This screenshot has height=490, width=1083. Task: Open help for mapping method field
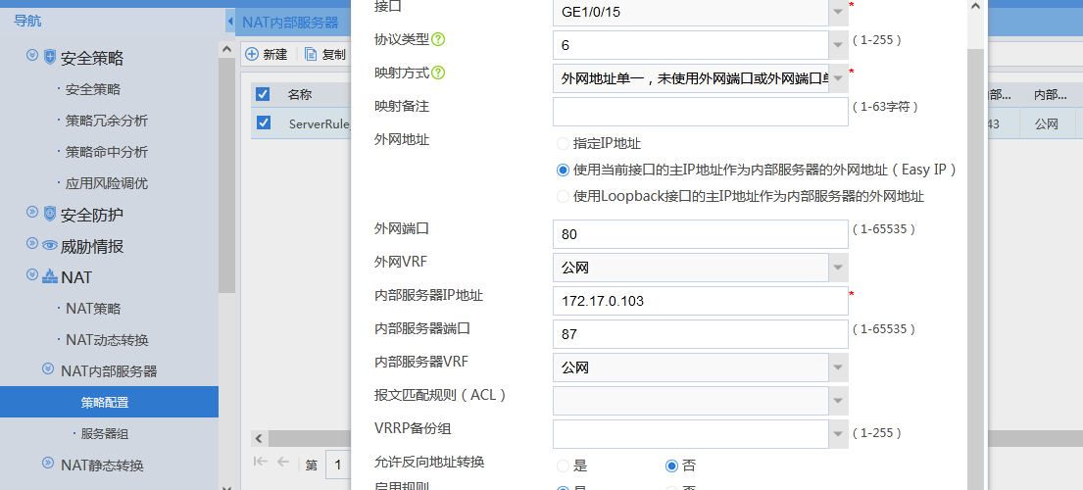point(438,73)
